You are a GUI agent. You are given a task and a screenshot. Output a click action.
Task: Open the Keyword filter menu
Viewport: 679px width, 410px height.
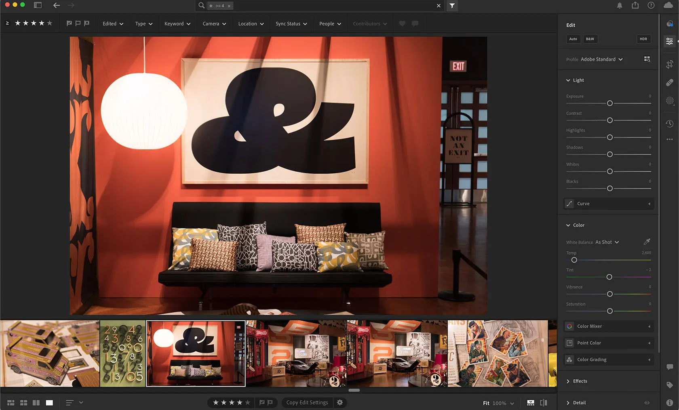(x=177, y=24)
